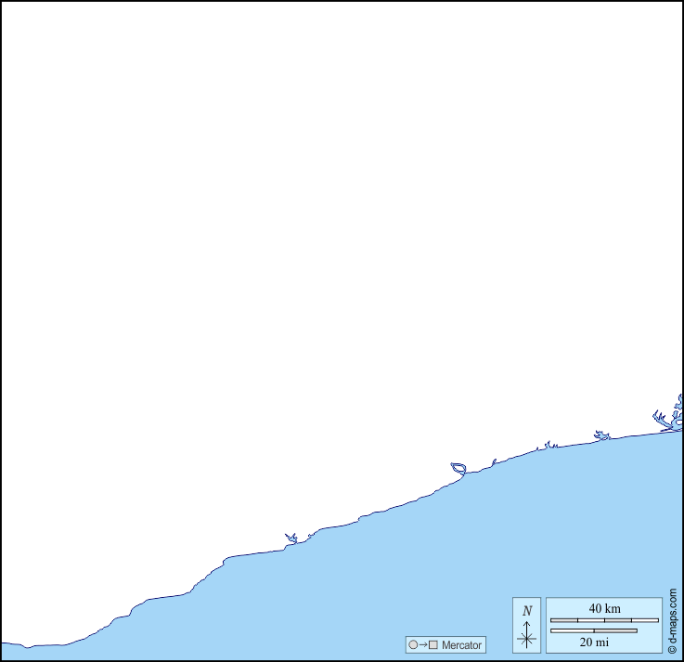Viewport: 684px width, 662px height.
Task: Click the d-maps.com copyright text
Action: 672,620
